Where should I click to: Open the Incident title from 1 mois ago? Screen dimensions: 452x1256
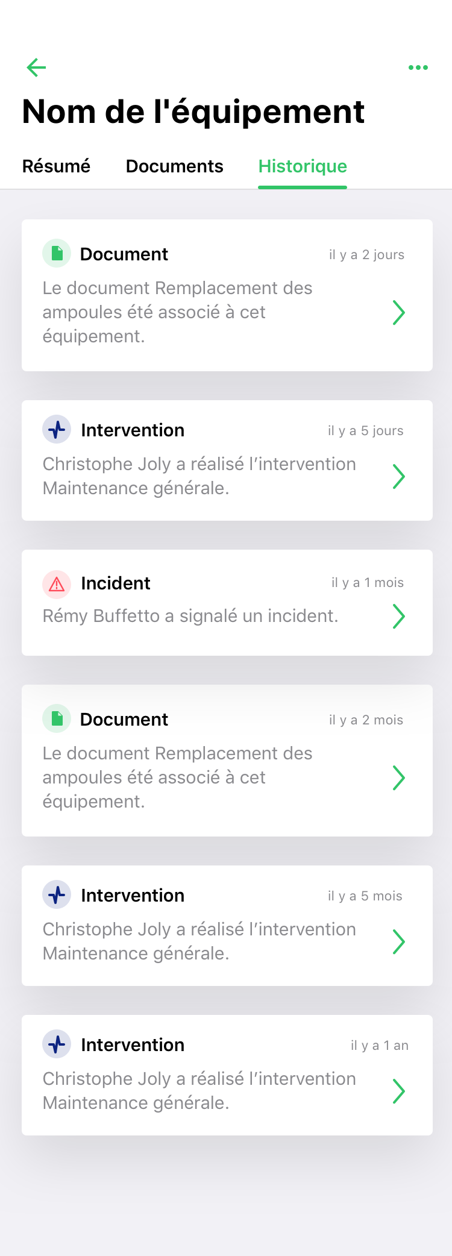pos(116,583)
